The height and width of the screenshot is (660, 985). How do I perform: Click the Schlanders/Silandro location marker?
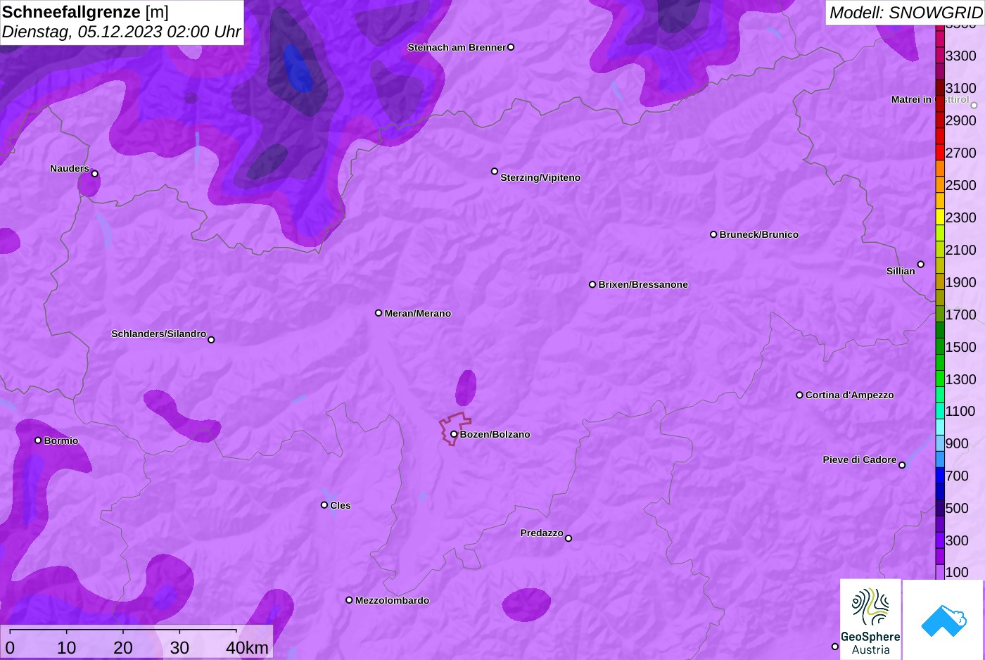pyautogui.click(x=211, y=340)
